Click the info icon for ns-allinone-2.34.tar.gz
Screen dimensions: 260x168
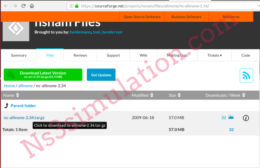(x=246, y=118)
